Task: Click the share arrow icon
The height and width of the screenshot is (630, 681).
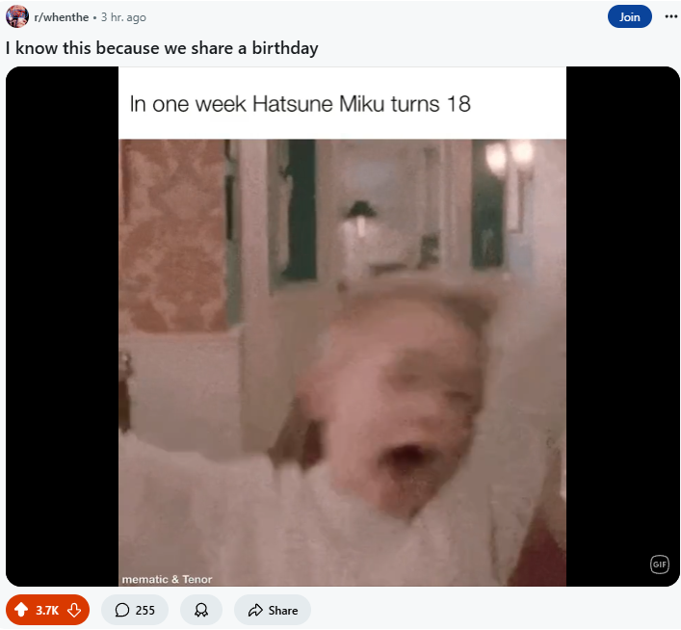Action: [255, 610]
